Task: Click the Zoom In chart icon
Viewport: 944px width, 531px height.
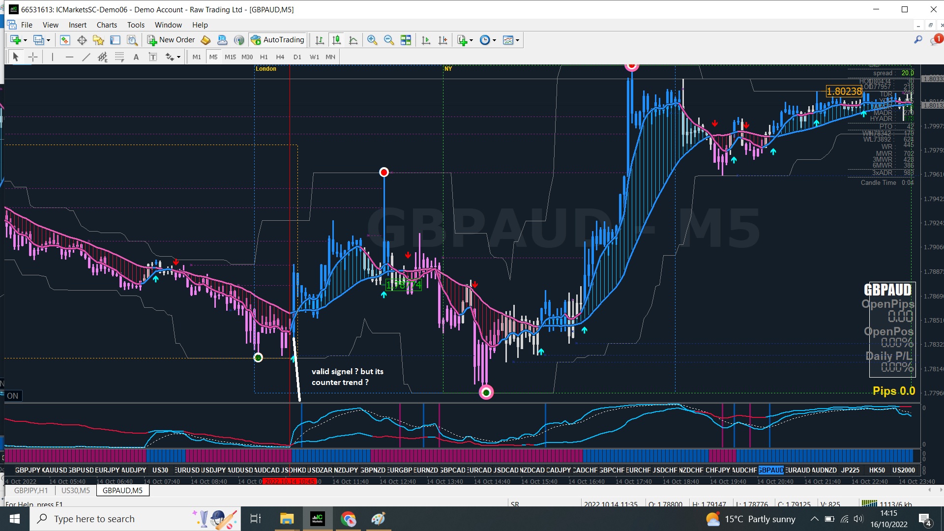Action: [372, 40]
